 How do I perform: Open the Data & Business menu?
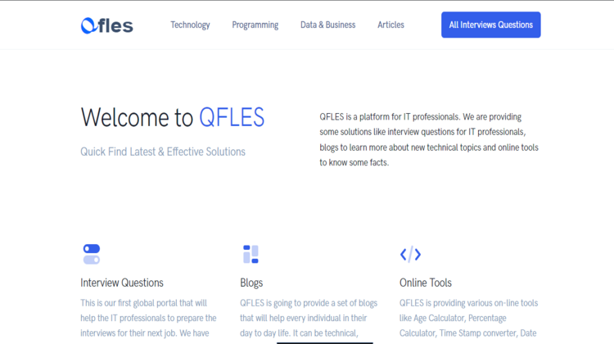click(327, 25)
